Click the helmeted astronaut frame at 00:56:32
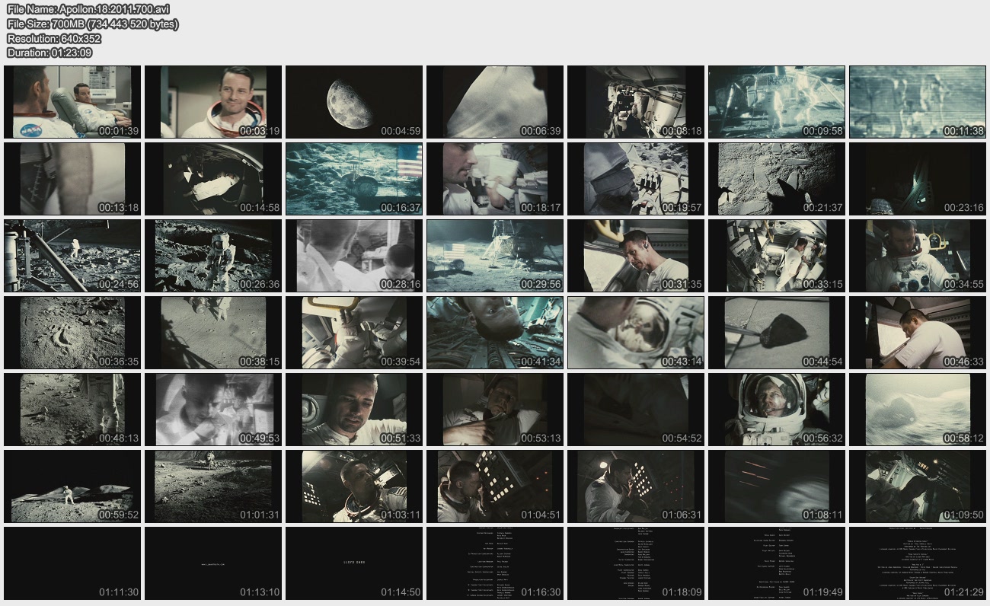 pyautogui.click(x=777, y=410)
